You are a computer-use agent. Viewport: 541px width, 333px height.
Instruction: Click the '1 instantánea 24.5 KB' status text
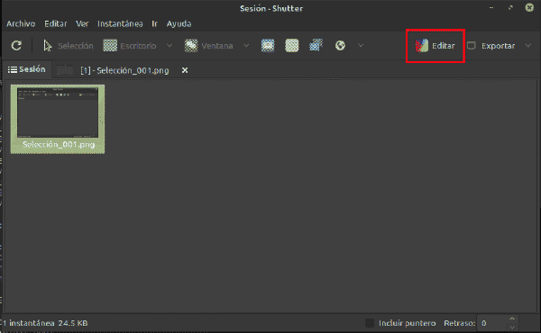coord(45,323)
